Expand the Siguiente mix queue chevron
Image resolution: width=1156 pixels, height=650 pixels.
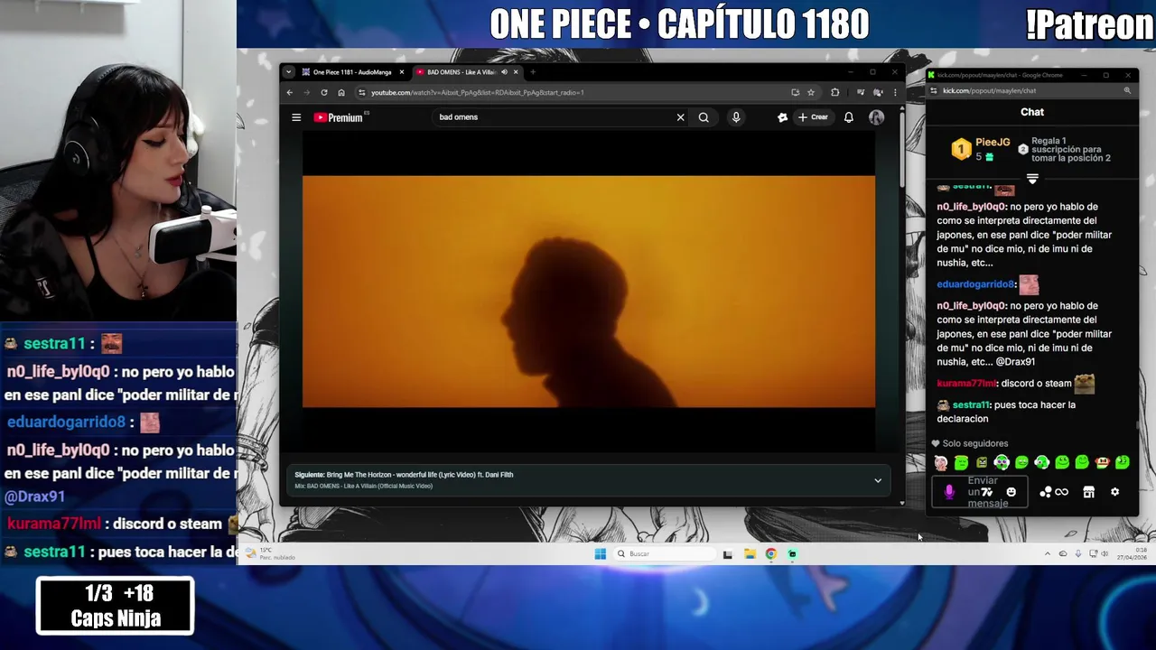tap(878, 480)
